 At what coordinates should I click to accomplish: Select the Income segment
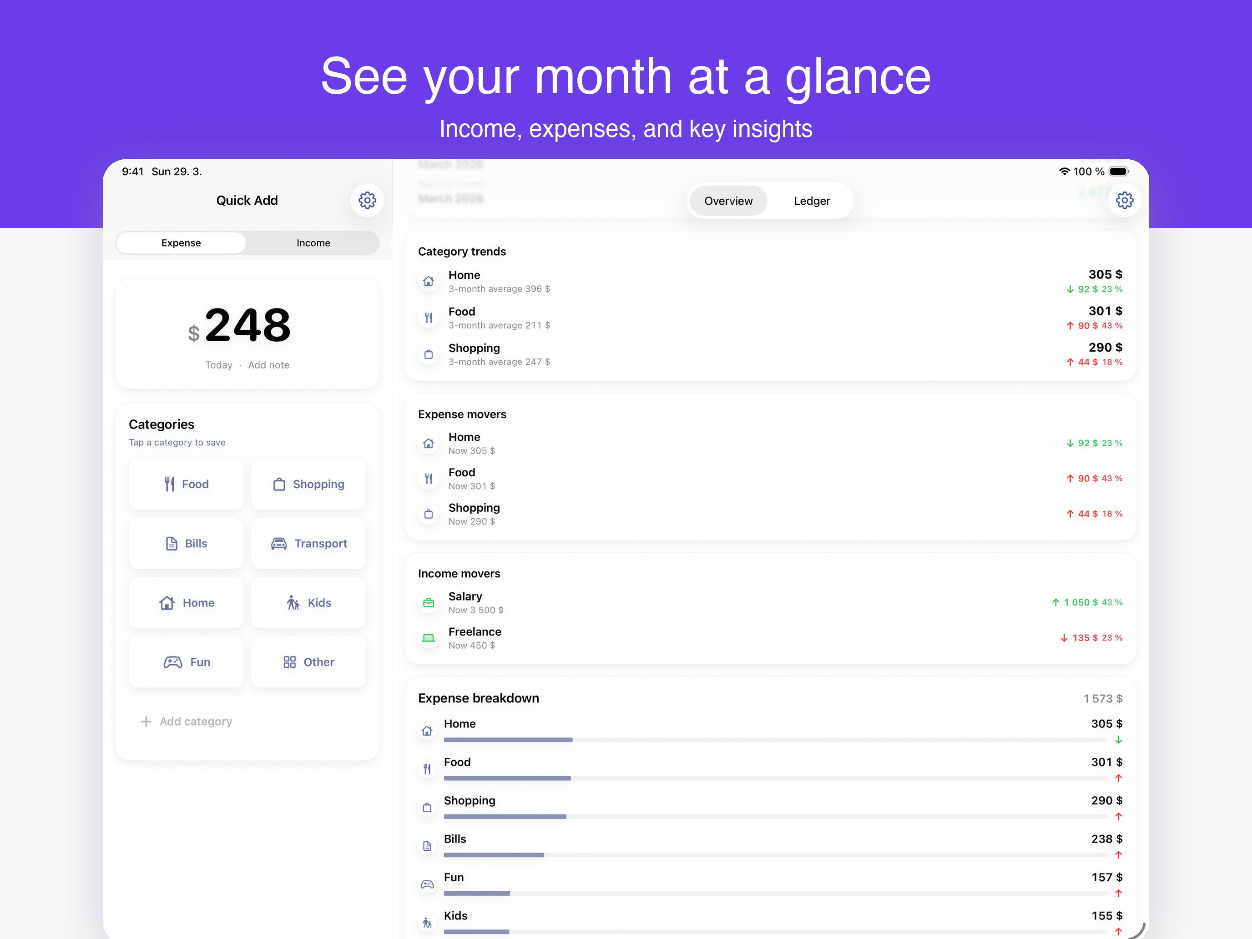click(313, 243)
